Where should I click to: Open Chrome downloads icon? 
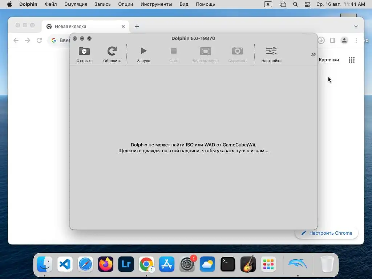pos(321,40)
